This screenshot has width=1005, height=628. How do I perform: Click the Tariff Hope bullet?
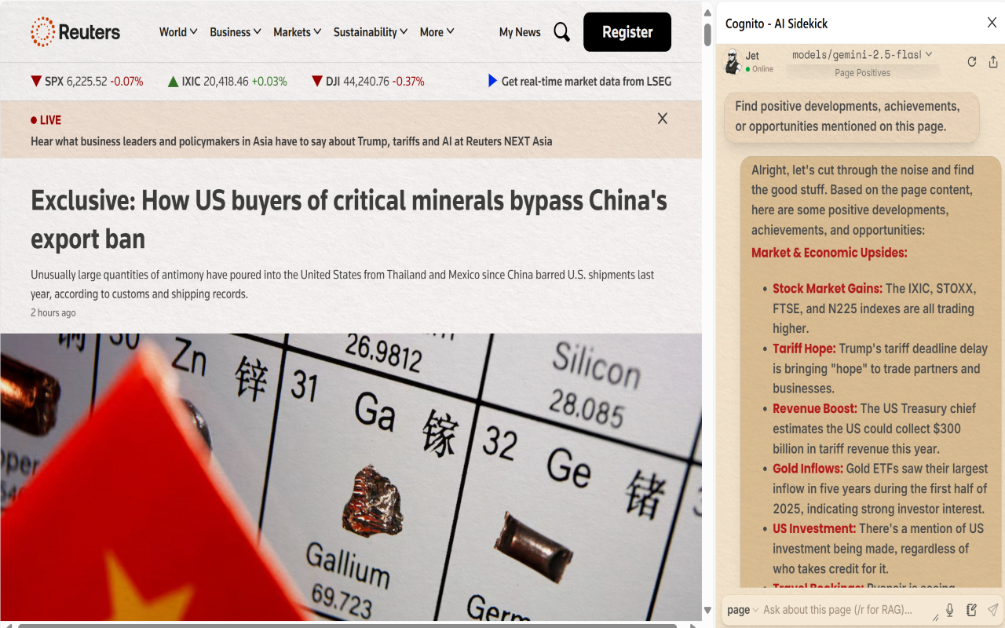(x=880, y=368)
